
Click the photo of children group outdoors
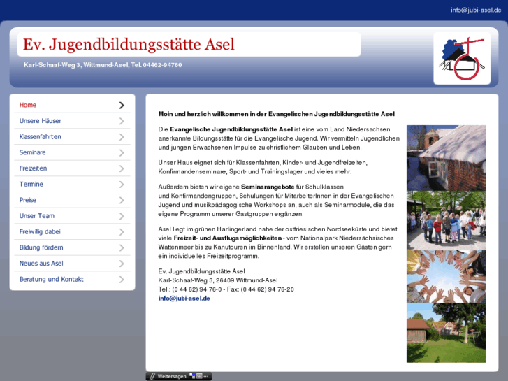pos(446,220)
